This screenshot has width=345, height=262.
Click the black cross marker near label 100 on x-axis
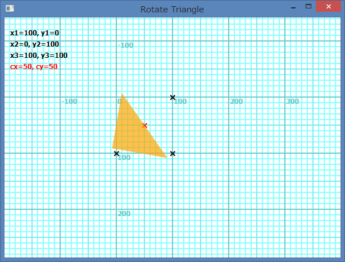172,97
